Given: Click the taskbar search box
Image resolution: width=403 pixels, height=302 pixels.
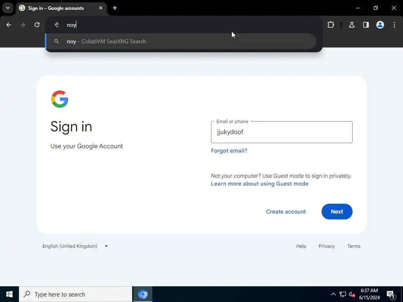Looking at the screenshot, I should tap(76, 294).
